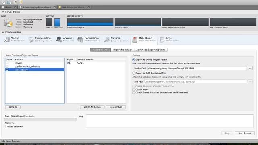
Task: Open the Connections globe icon
Action: point(80,39)
